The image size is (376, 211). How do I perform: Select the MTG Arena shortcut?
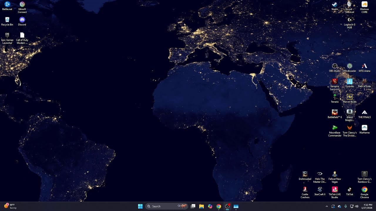[x=364, y=68]
